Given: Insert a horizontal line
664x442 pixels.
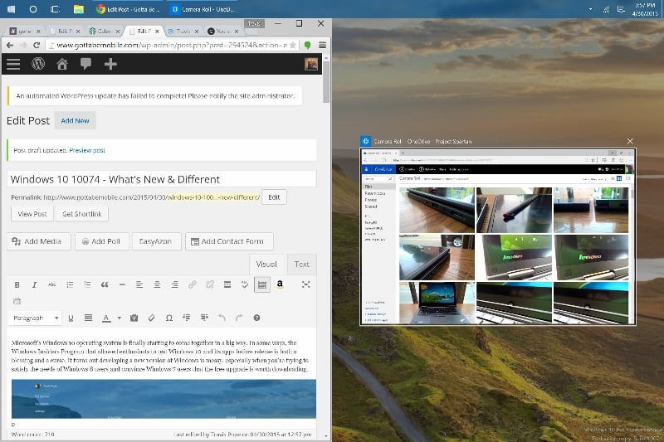Looking at the screenshot, I should (122, 284).
